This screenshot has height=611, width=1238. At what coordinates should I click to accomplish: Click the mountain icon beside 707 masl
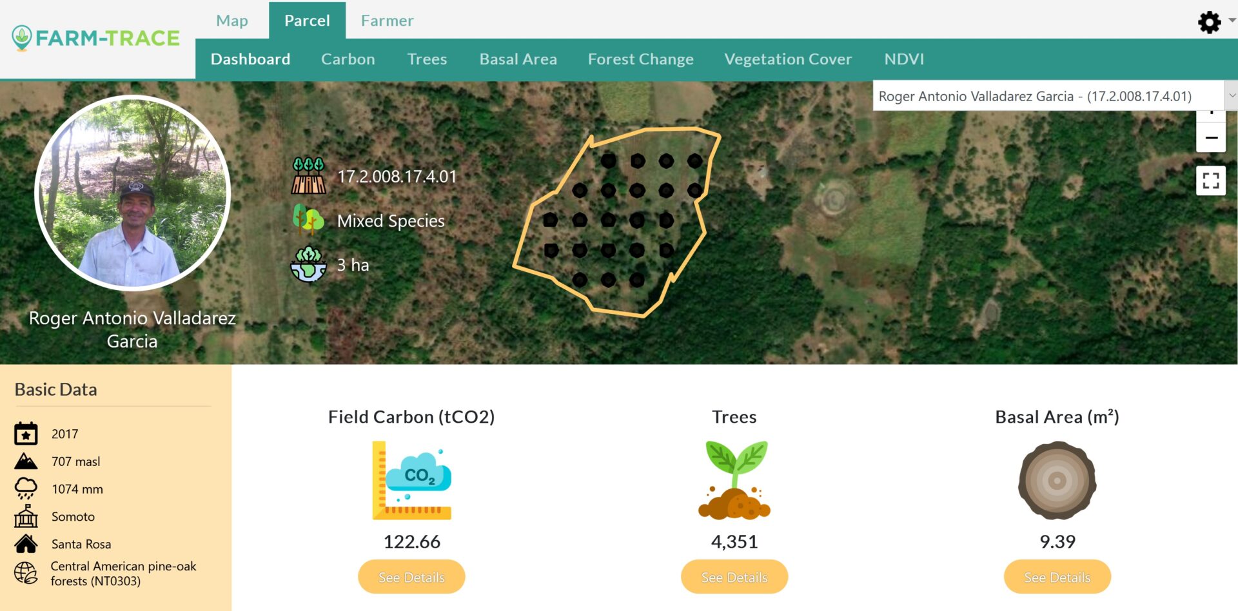[26, 461]
